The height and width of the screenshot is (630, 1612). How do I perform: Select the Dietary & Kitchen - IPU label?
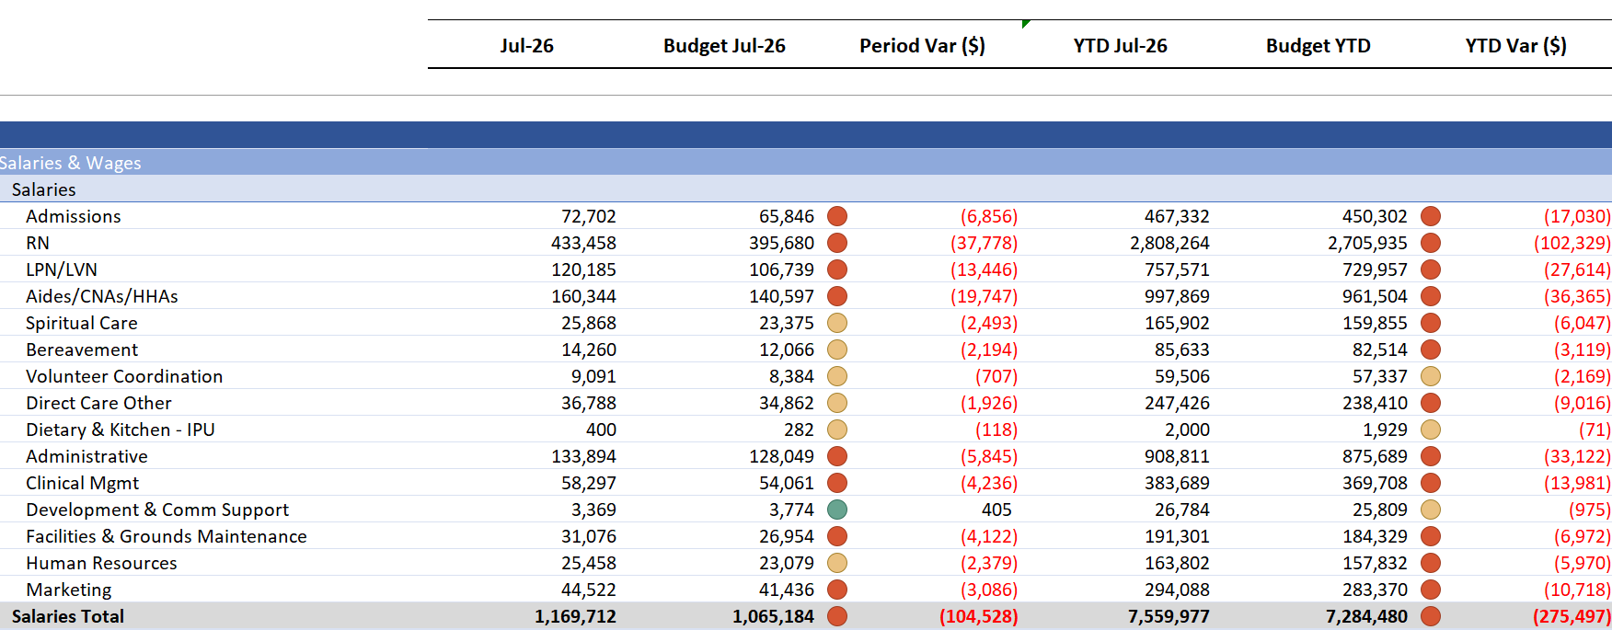[x=121, y=430]
